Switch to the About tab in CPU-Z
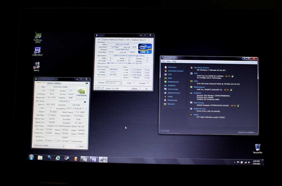This screenshot has height=186, width=282. pyautogui.click(x=142, y=40)
